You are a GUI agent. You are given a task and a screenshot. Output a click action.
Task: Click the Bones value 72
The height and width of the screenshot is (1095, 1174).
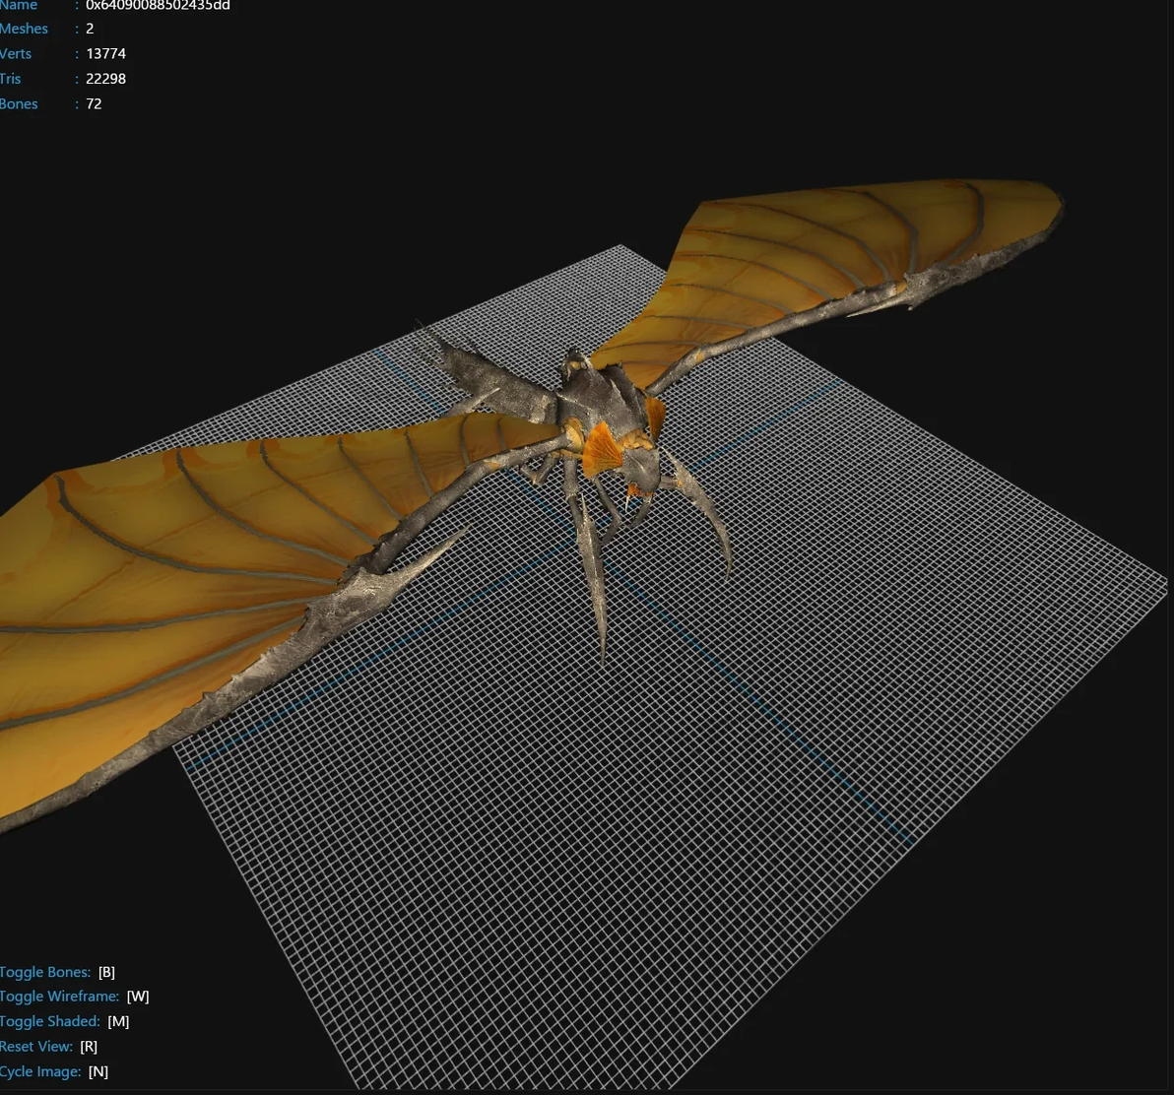pos(94,104)
